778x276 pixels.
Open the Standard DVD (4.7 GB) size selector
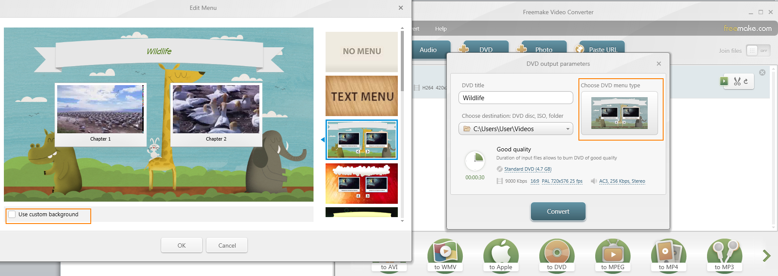(x=528, y=169)
